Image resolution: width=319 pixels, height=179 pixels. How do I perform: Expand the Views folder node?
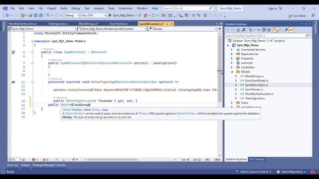pos(232,103)
